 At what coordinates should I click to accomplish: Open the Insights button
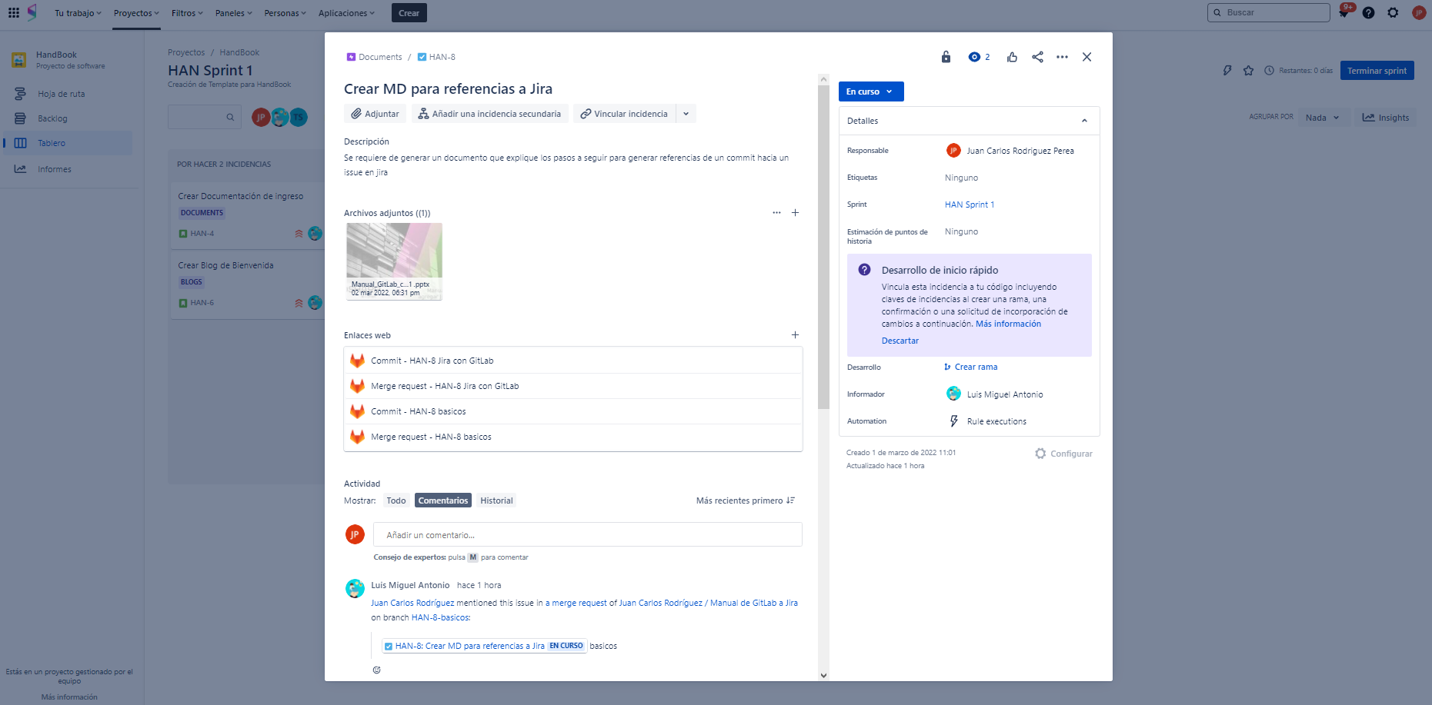pos(1385,118)
